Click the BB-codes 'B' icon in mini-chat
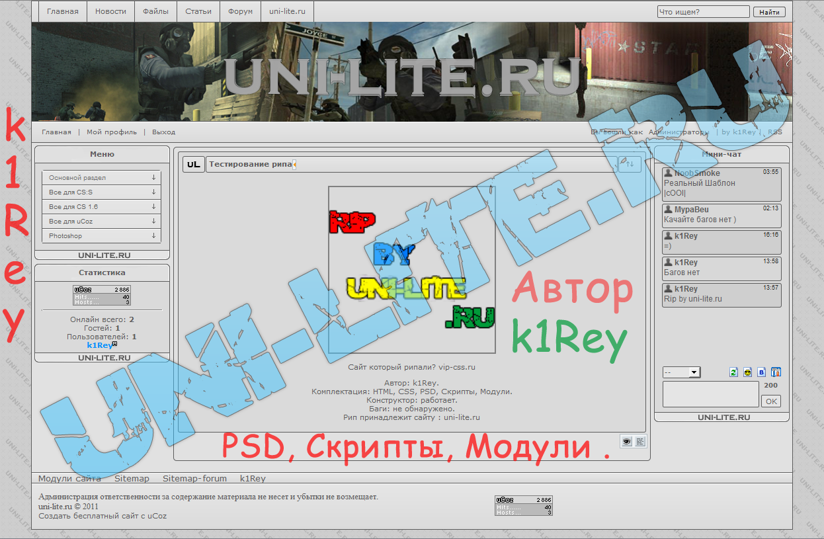This screenshot has width=824, height=539. (761, 372)
